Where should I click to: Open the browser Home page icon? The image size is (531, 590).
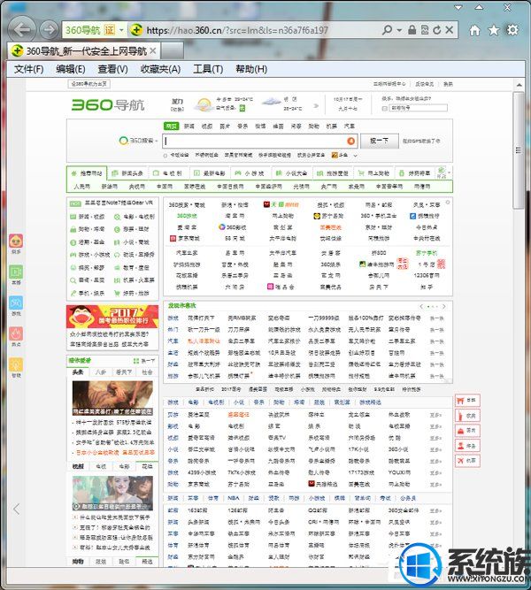click(x=475, y=30)
